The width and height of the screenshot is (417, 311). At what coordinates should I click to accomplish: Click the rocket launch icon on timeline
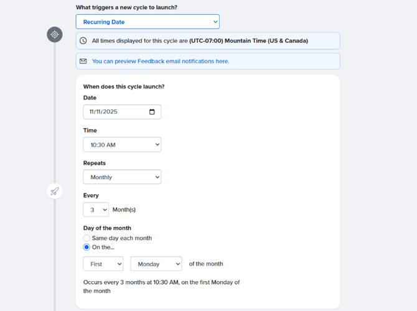click(55, 192)
